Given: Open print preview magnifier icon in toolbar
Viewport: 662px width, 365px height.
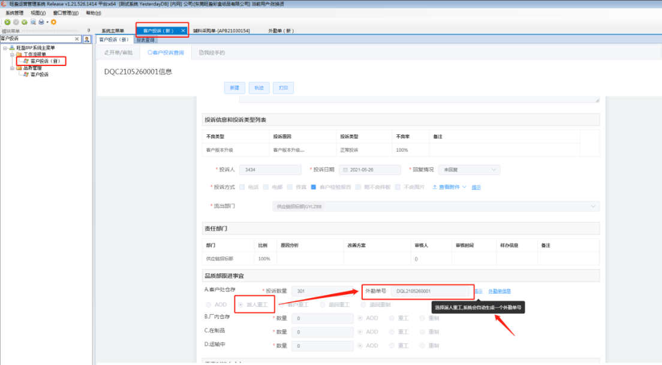Looking at the screenshot, I should coord(33,22).
